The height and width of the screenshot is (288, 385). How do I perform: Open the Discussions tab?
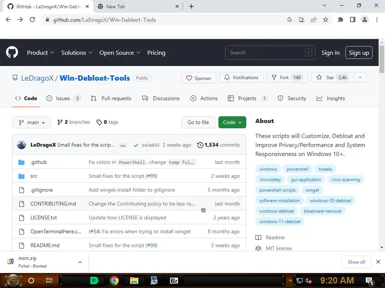tap(161, 99)
